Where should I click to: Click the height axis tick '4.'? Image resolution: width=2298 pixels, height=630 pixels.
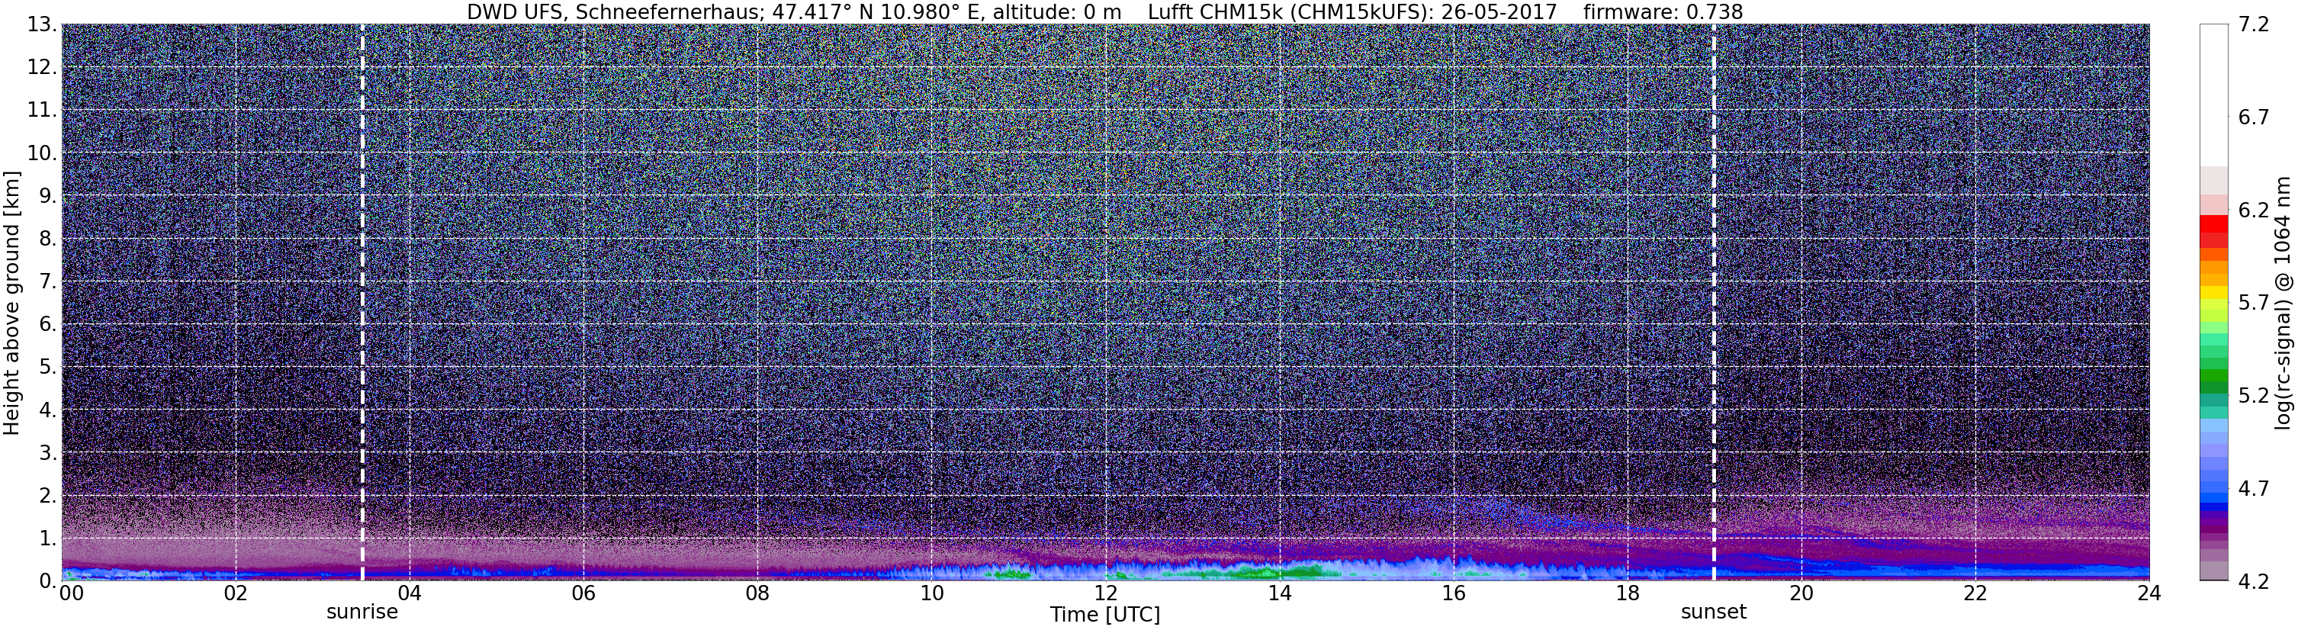click(48, 410)
